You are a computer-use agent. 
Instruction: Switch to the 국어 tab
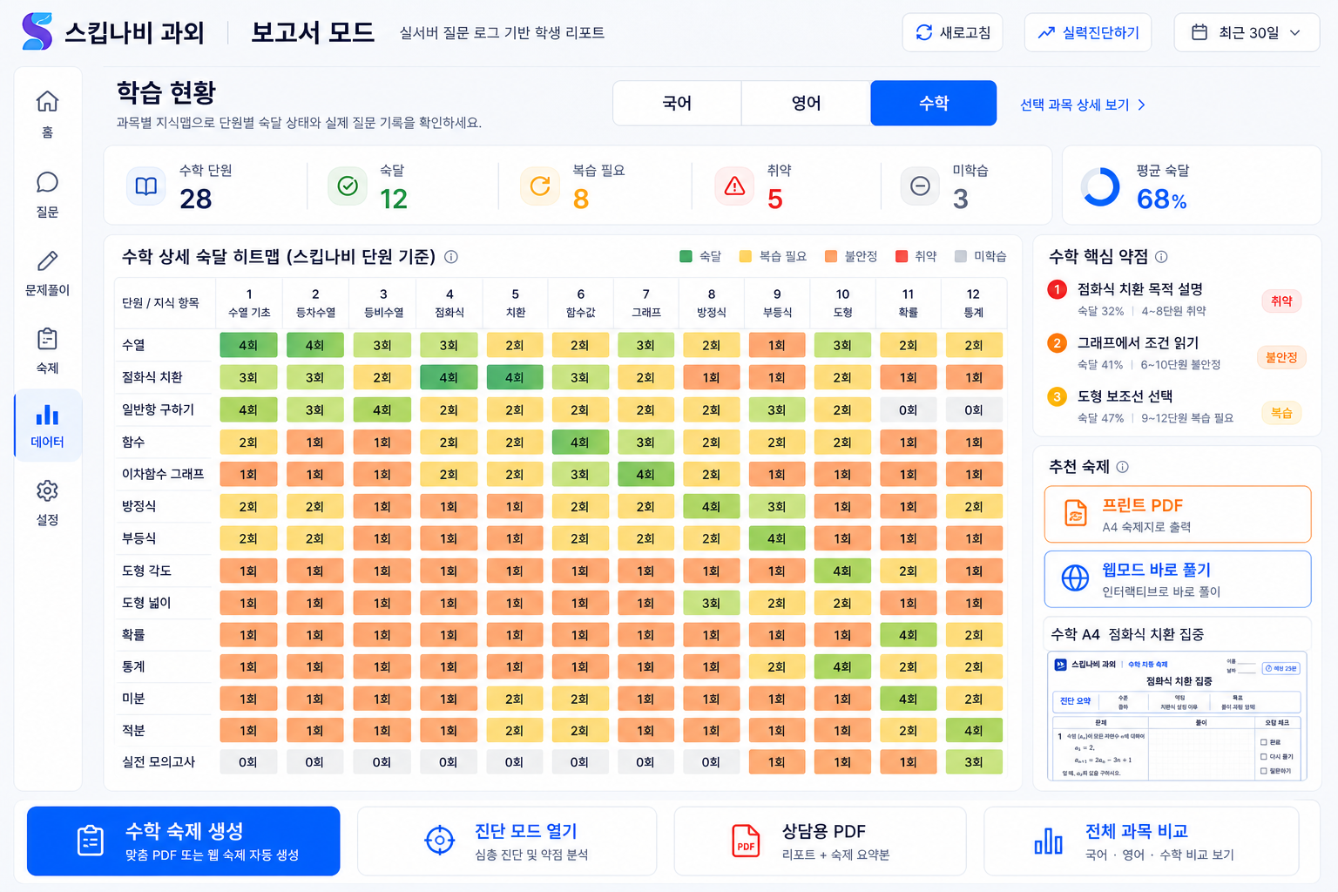(677, 103)
